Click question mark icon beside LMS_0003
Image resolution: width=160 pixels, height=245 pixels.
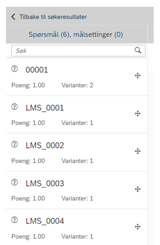[15, 182]
